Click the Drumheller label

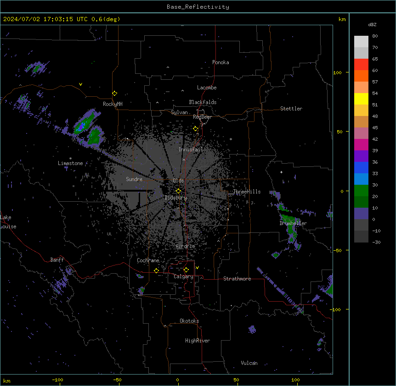(293, 223)
